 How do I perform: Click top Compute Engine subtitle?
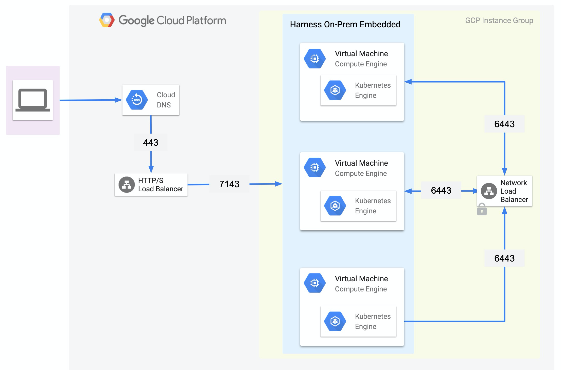(x=361, y=64)
